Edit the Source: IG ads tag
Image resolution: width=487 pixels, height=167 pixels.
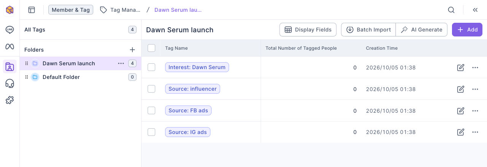point(461,132)
